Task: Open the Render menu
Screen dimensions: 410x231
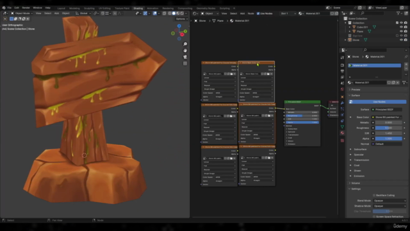Action: coord(26,8)
